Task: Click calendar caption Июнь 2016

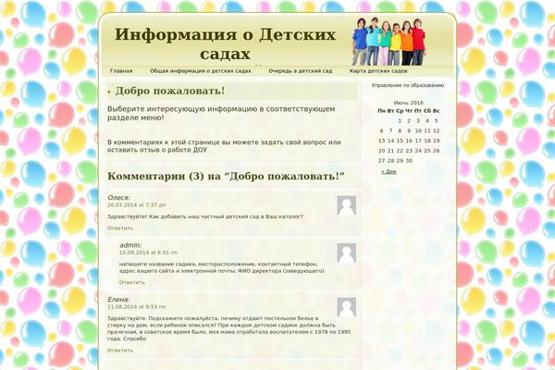Action: pos(409,103)
